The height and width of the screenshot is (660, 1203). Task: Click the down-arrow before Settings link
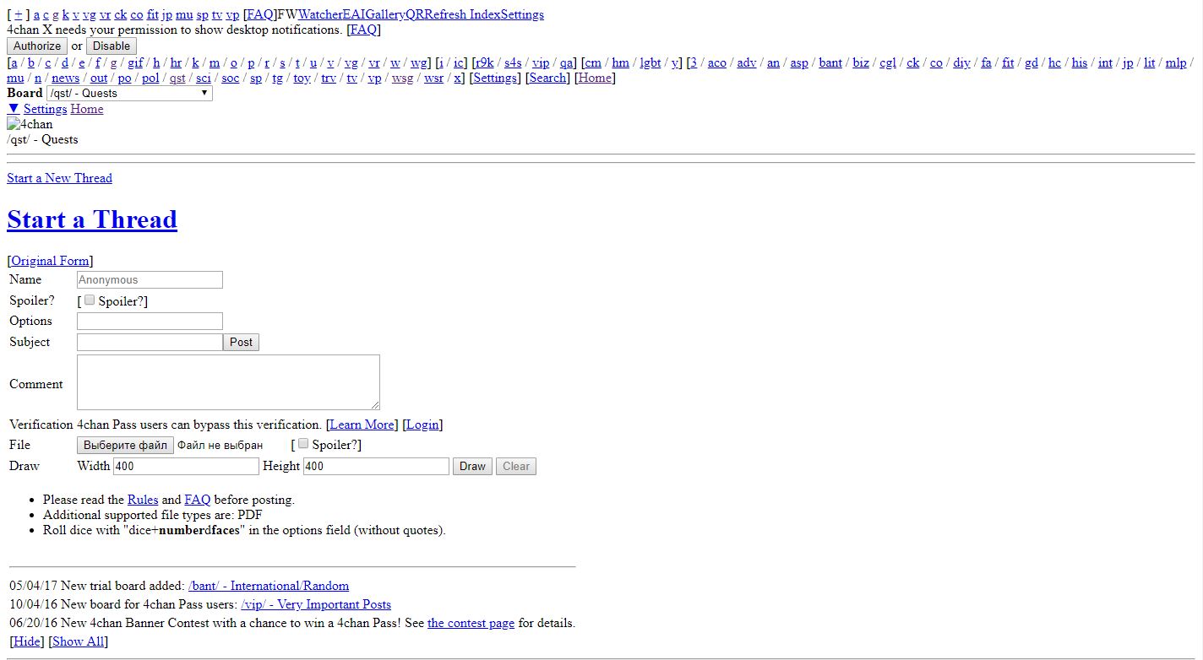pyautogui.click(x=14, y=109)
